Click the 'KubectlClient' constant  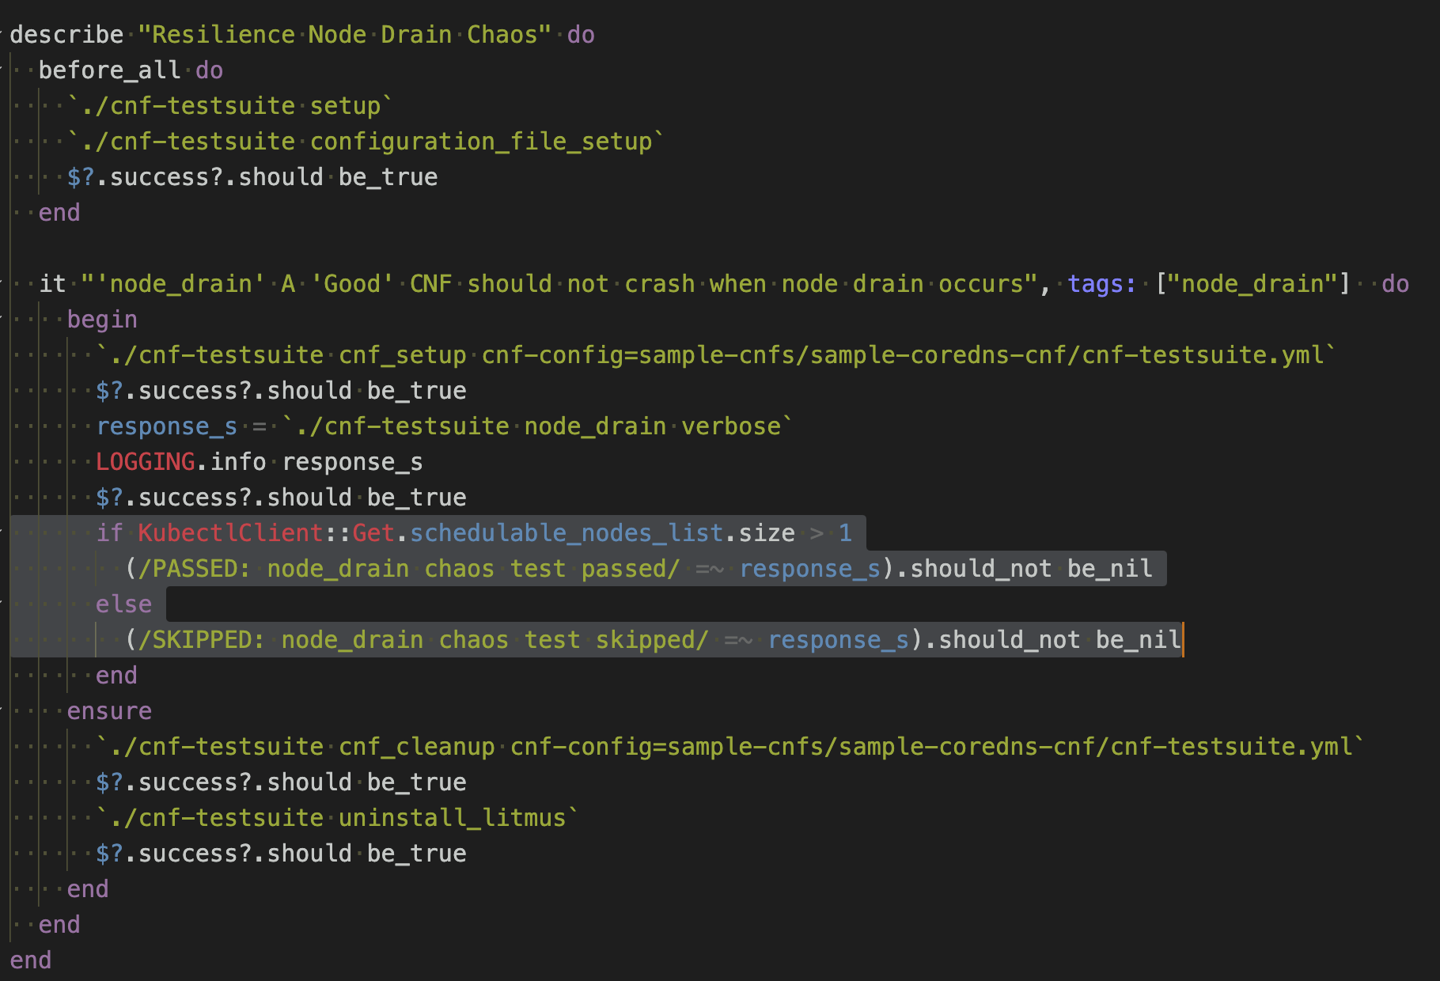coord(231,533)
